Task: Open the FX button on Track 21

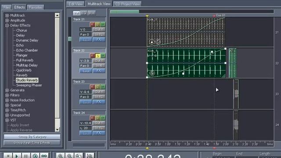Action: 99,39
